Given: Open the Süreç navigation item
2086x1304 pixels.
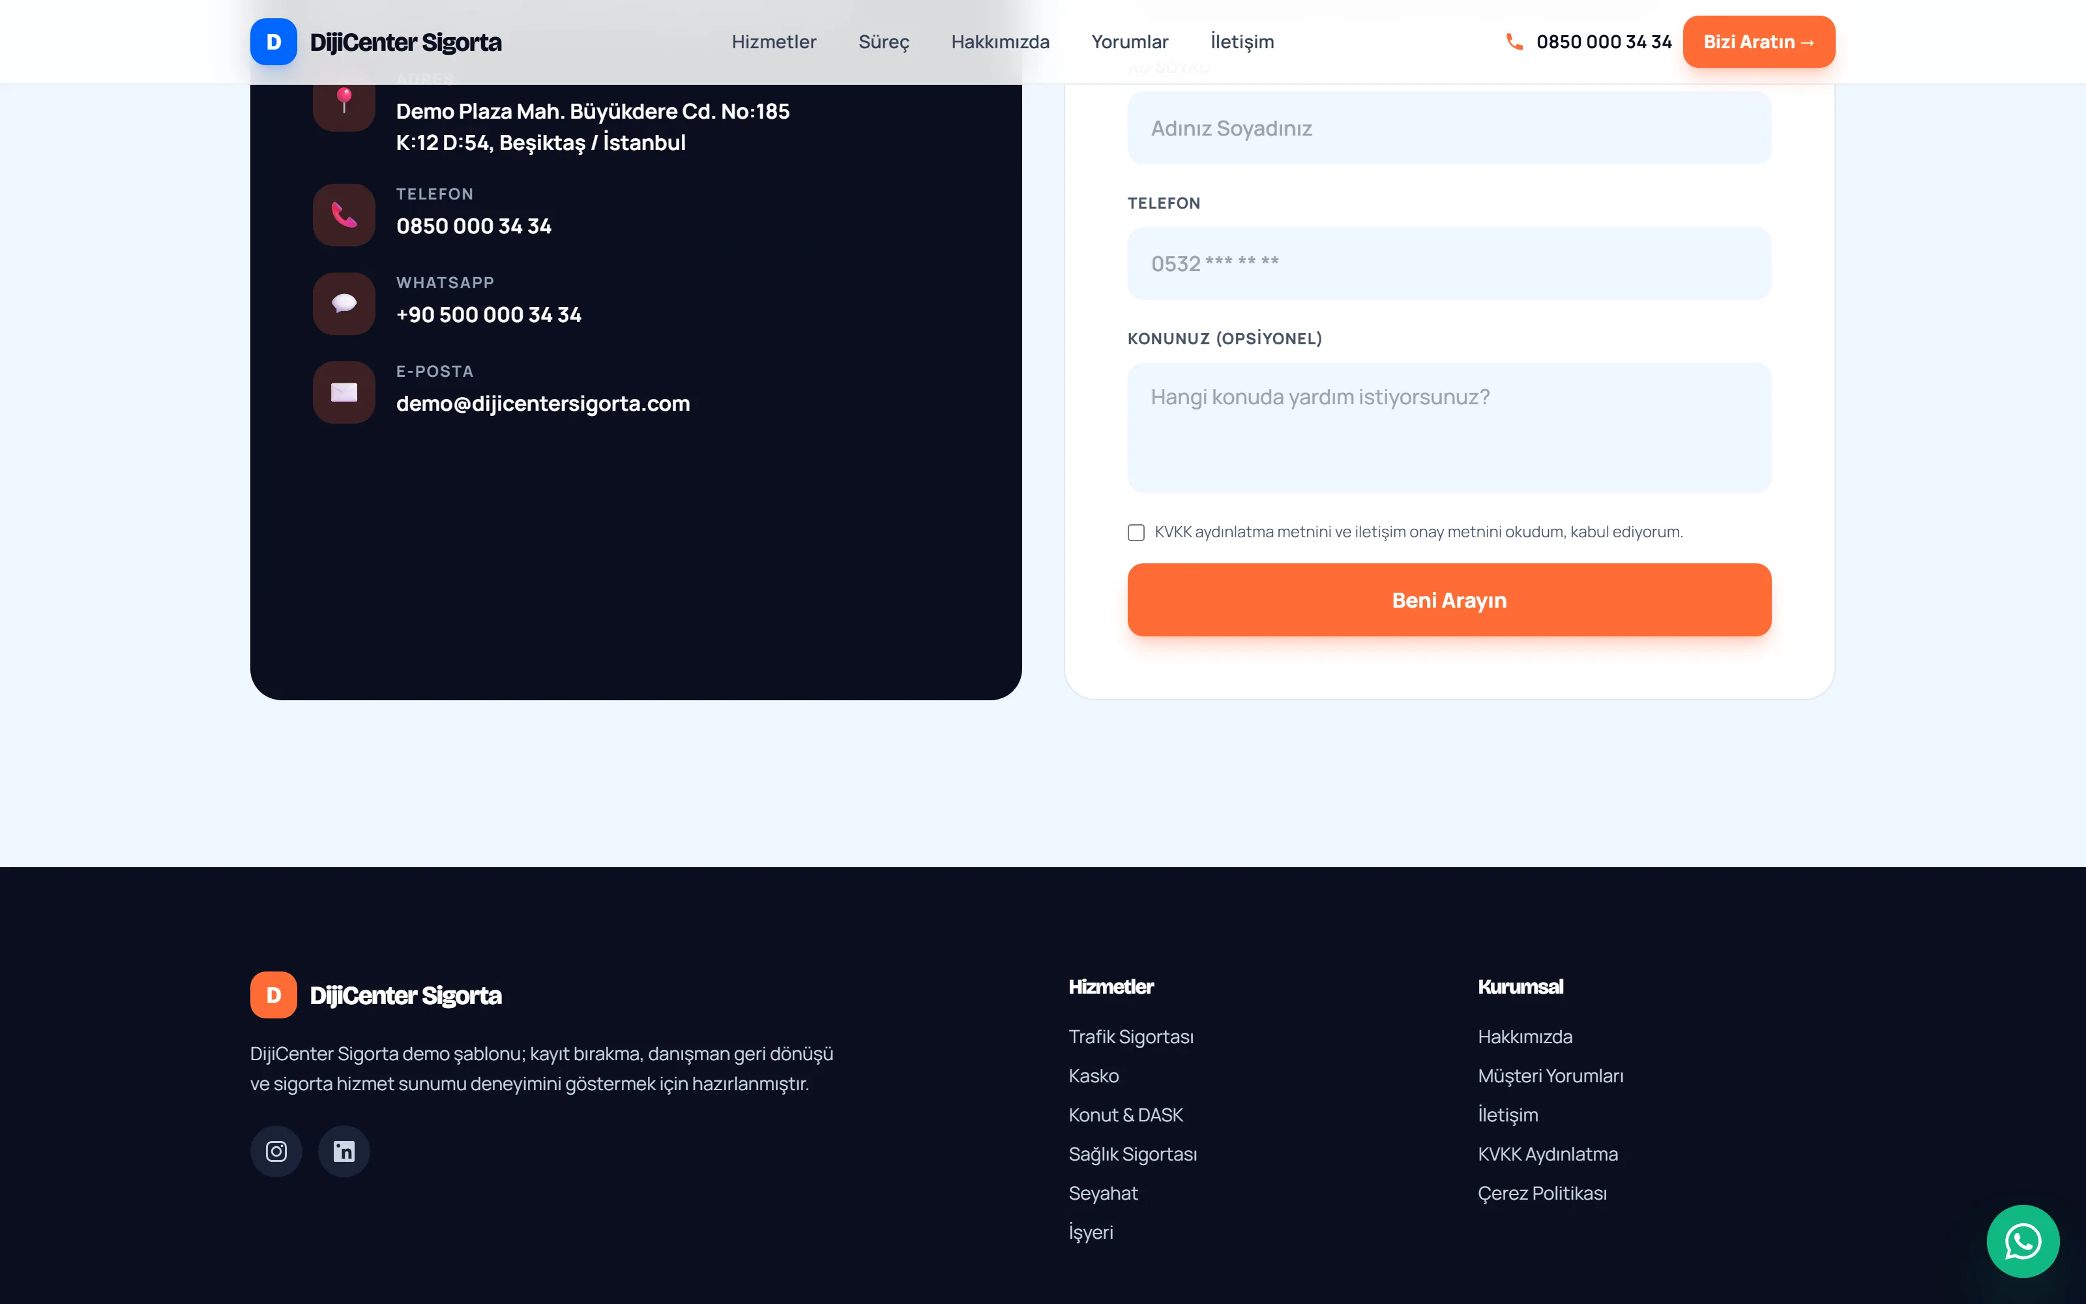Looking at the screenshot, I should (x=883, y=41).
